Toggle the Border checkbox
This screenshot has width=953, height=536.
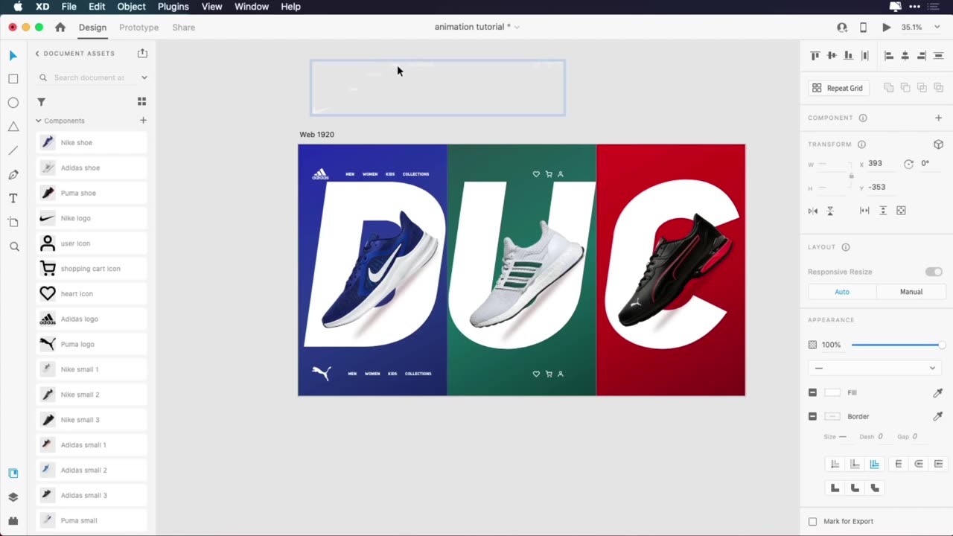pyautogui.click(x=812, y=416)
